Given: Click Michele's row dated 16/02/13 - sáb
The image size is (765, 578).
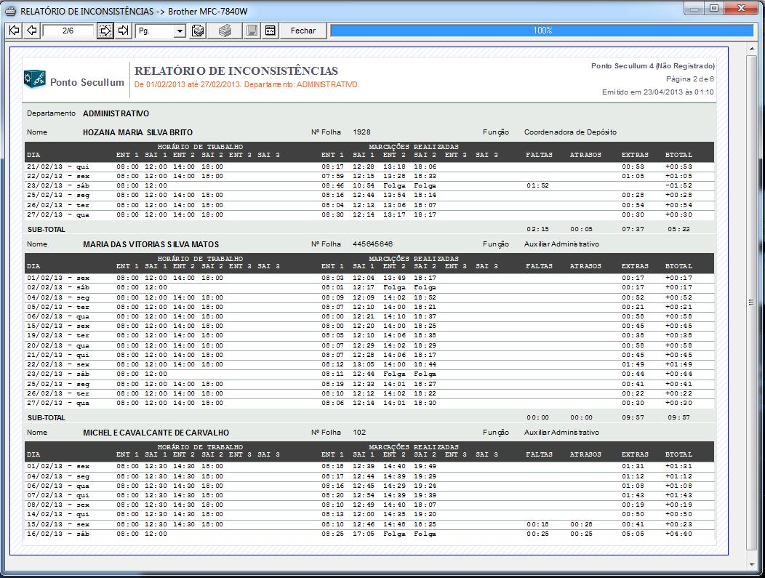Looking at the screenshot, I should (x=369, y=534).
